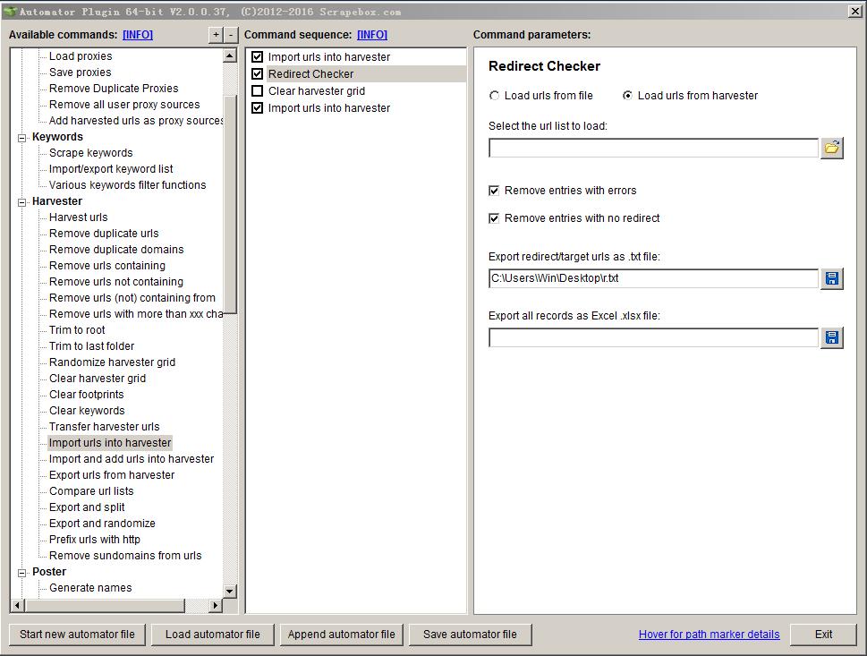This screenshot has width=867, height=656.
Task: Select Remove Duplicate Proxies command
Action: point(114,88)
